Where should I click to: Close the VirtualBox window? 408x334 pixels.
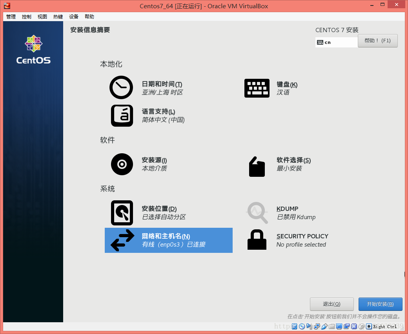[x=396, y=4]
